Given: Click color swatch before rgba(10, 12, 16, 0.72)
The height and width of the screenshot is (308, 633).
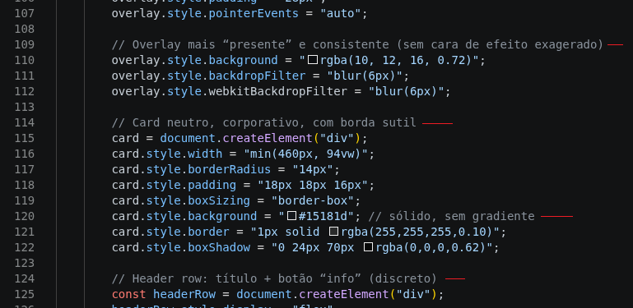Looking at the screenshot, I should [x=313, y=60].
